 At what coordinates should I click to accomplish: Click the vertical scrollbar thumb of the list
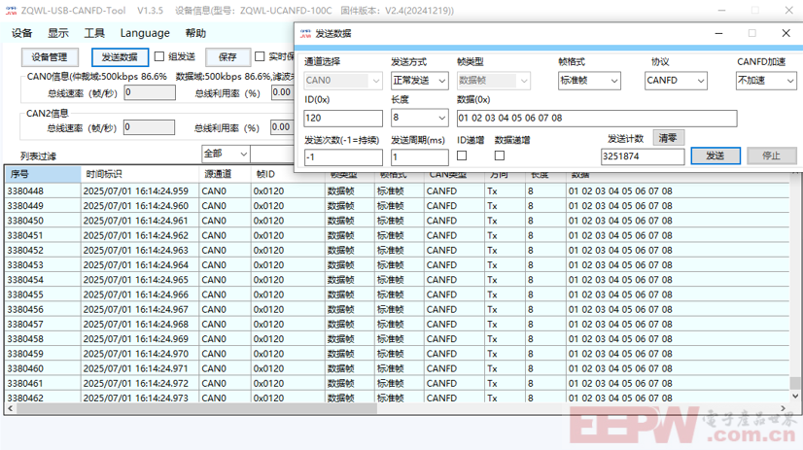click(795, 384)
